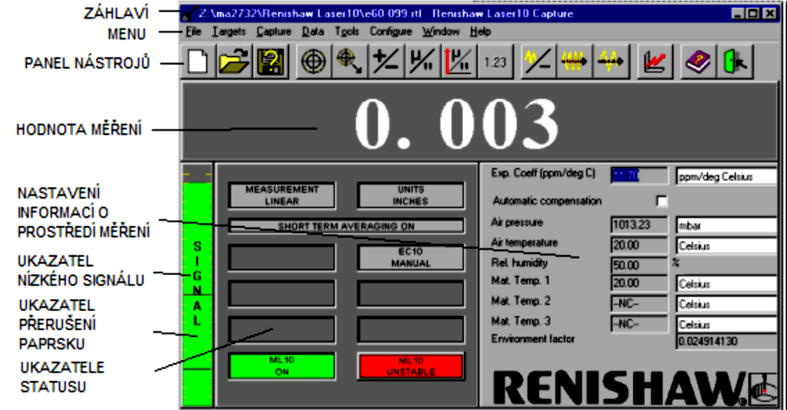The width and height of the screenshot is (787, 410).
Task: Click the New blank page toolbar icon
Action: (198, 62)
